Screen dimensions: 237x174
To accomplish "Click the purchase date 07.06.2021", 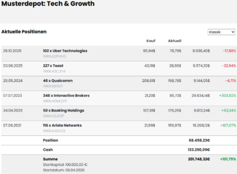I will [12, 125].
